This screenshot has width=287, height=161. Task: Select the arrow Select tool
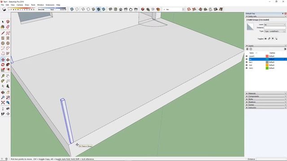(3, 22)
